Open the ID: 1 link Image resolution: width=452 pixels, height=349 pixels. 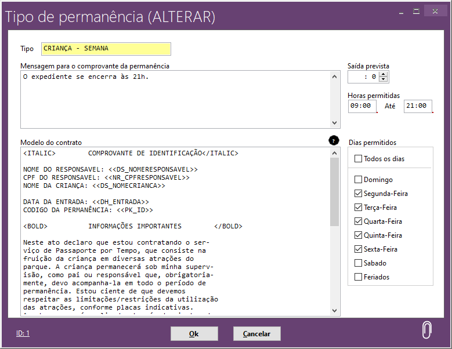(x=23, y=333)
